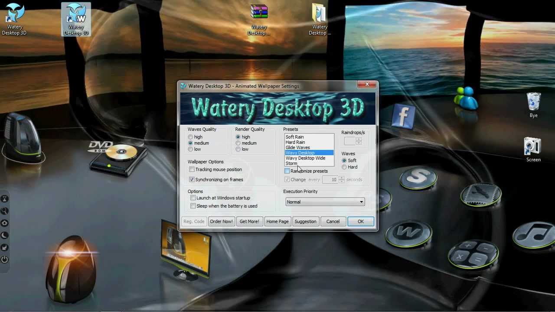Viewport: 555px width, 312px height.
Task: Decrease the Raindrops/s stepper
Action: (x=359, y=143)
